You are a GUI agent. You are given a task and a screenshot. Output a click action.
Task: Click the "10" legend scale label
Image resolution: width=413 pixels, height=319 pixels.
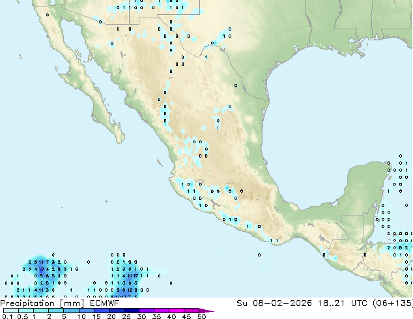click(81, 316)
